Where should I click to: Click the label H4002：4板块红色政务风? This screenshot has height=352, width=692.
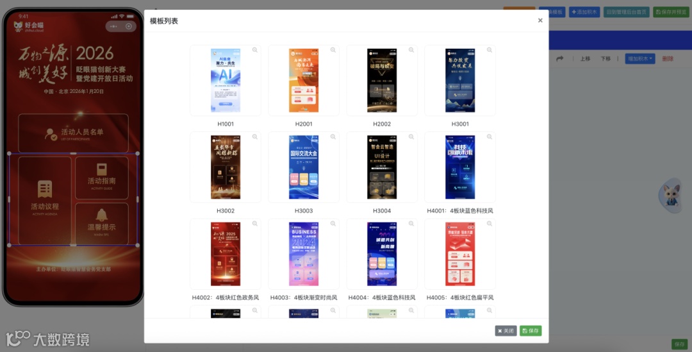[226, 298]
